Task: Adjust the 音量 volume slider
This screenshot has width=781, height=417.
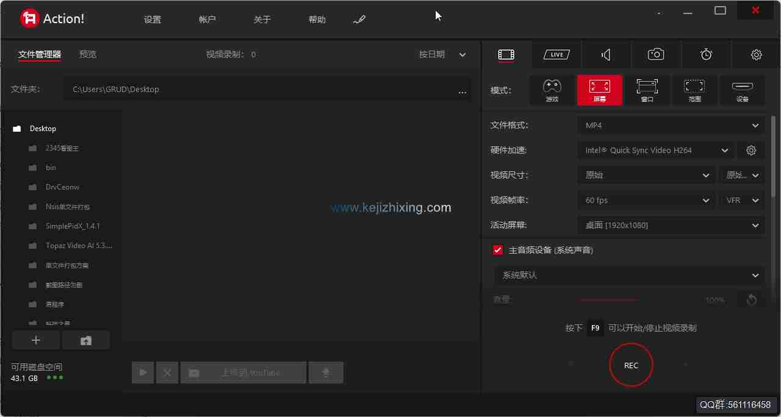Action: (608, 299)
